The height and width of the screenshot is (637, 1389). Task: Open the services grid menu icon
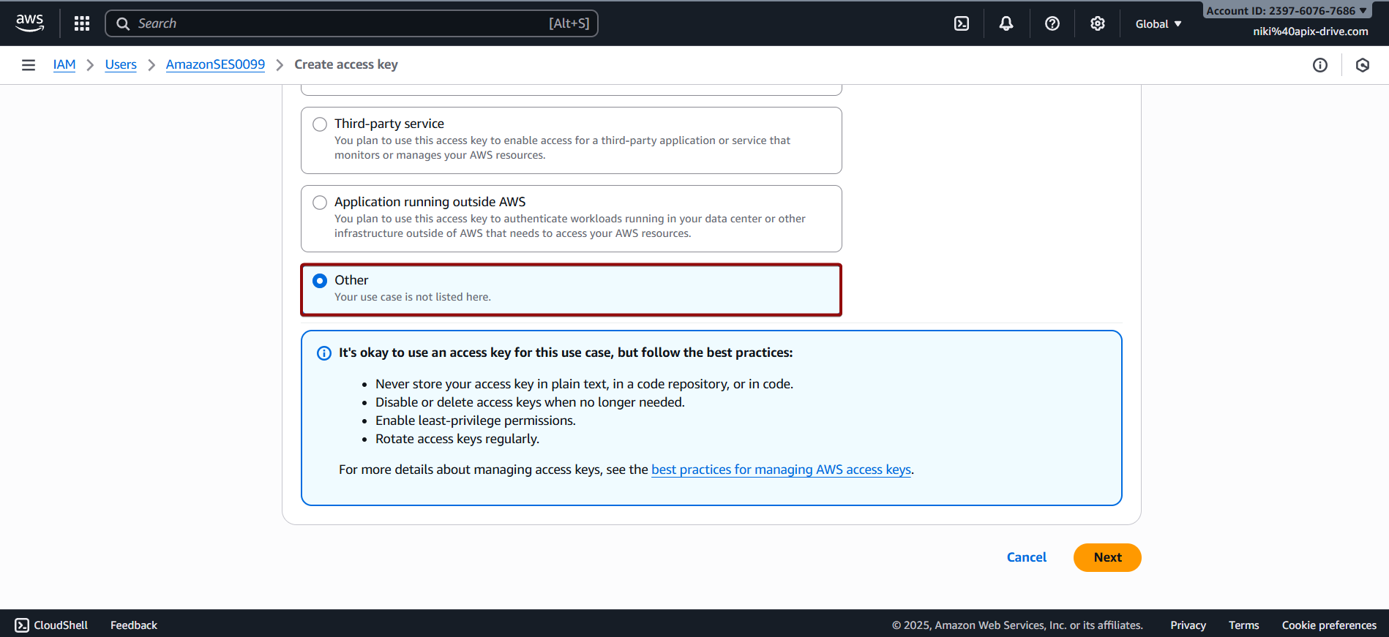[82, 23]
